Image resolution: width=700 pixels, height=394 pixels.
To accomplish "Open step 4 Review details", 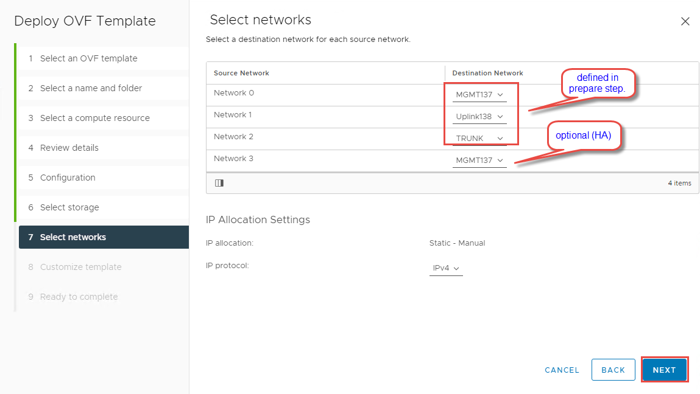I will [69, 148].
